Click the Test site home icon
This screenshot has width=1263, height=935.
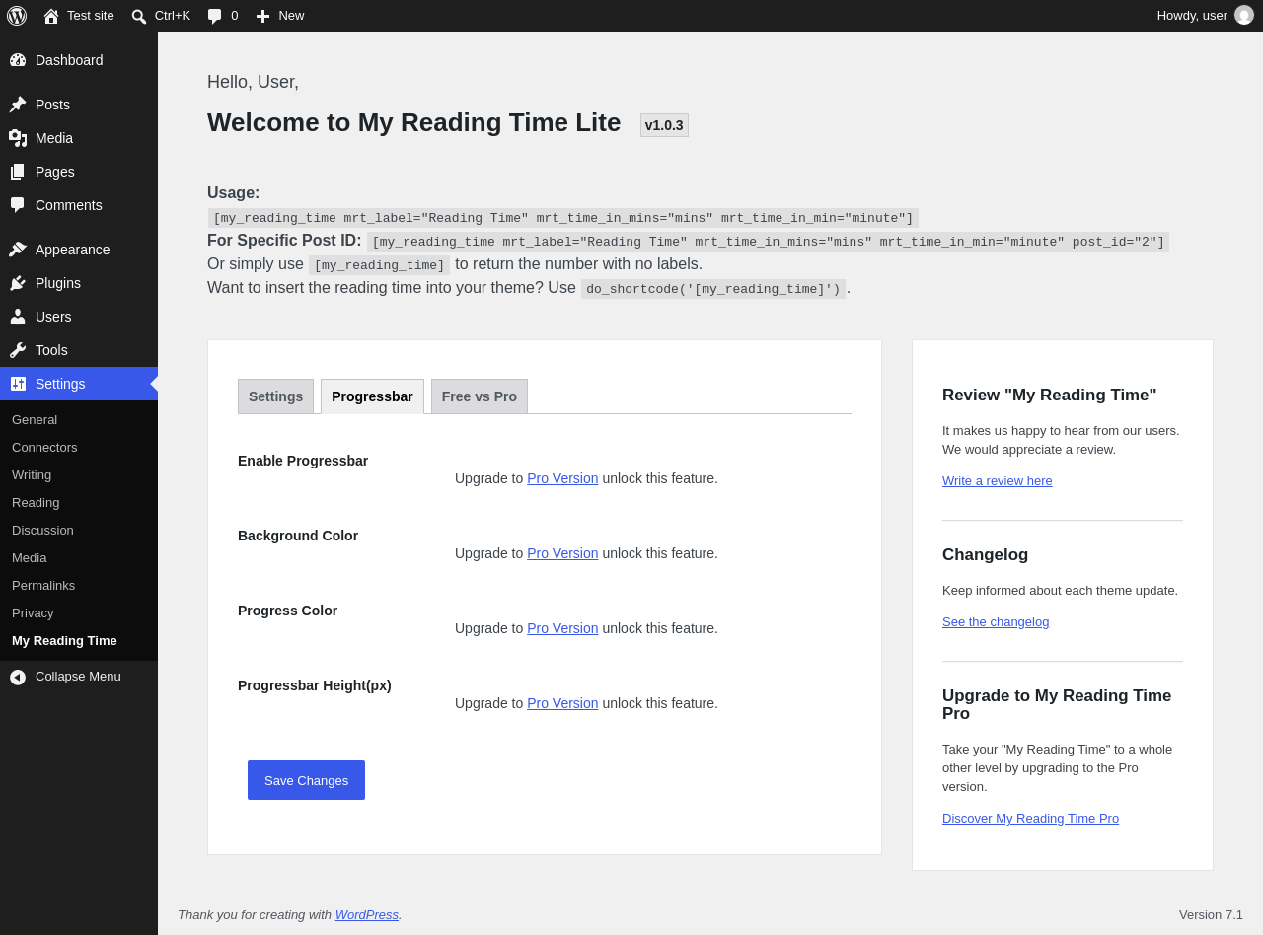coord(51,16)
